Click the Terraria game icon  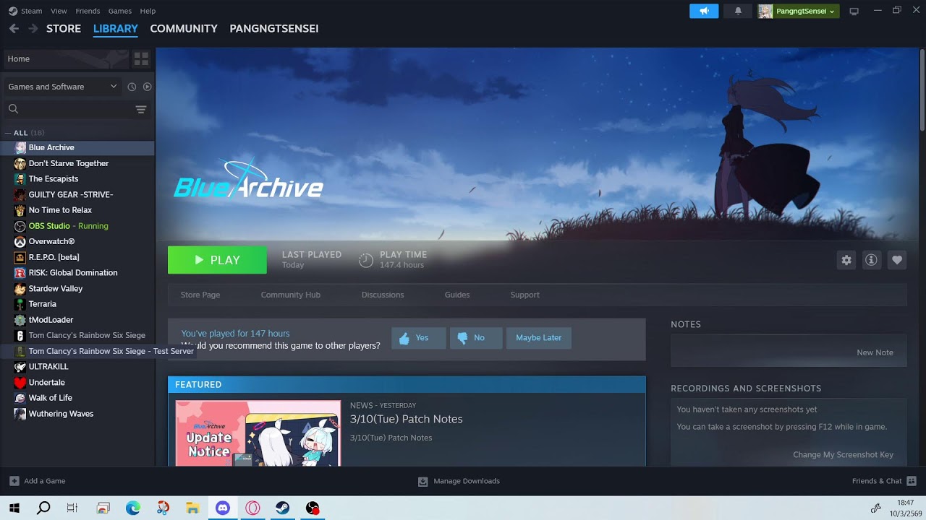point(20,304)
